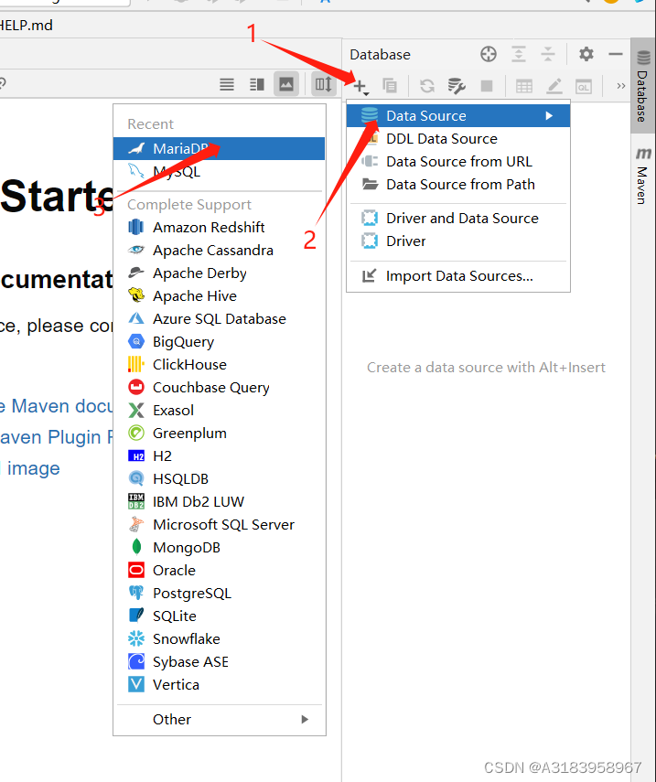Choose SQLite data source
This screenshot has height=782, width=656.
pos(219,616)
